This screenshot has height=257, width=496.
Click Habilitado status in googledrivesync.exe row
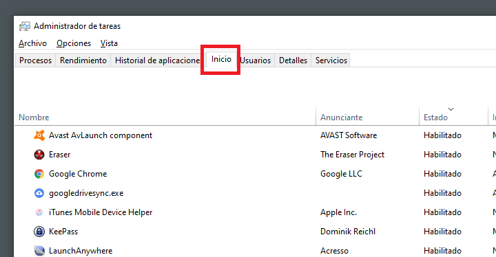point(442,193)
